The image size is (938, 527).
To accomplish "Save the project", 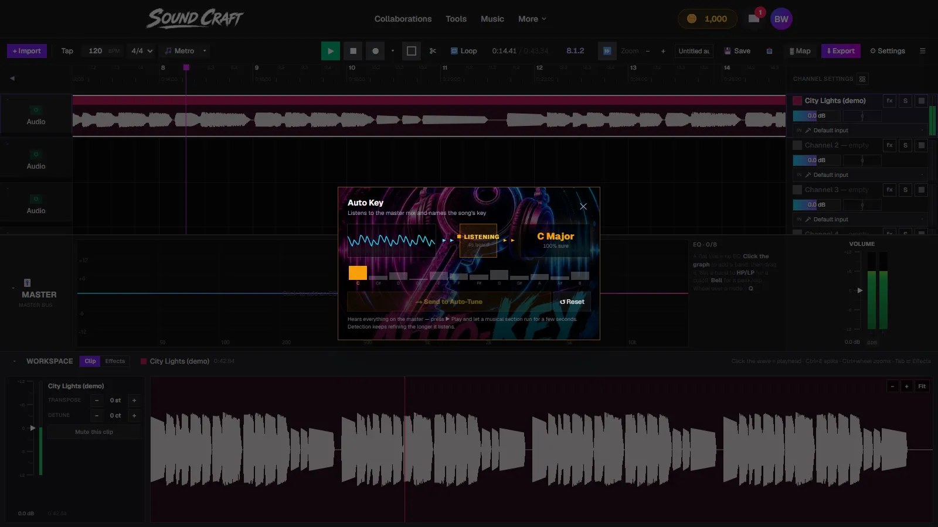I will pos(738,51).
